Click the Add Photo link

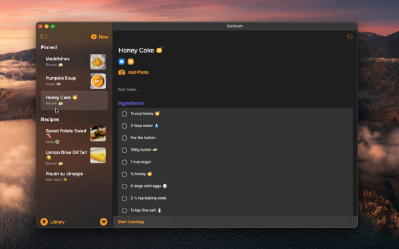click(138, 72)
